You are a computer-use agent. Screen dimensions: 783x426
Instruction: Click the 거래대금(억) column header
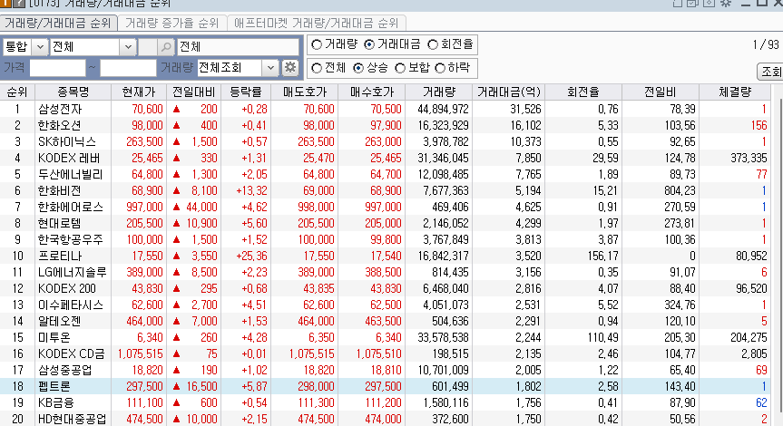509,92
